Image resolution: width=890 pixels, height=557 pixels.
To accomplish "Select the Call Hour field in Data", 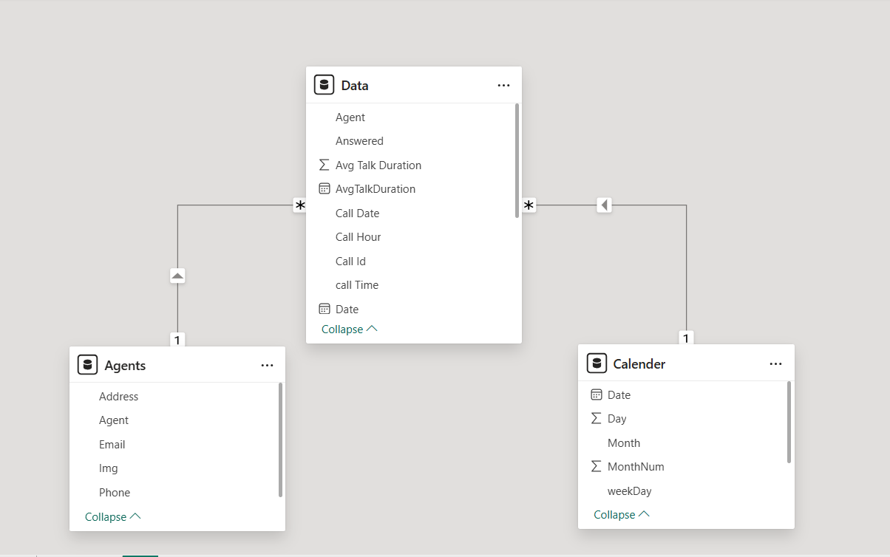I will (358, 237).
